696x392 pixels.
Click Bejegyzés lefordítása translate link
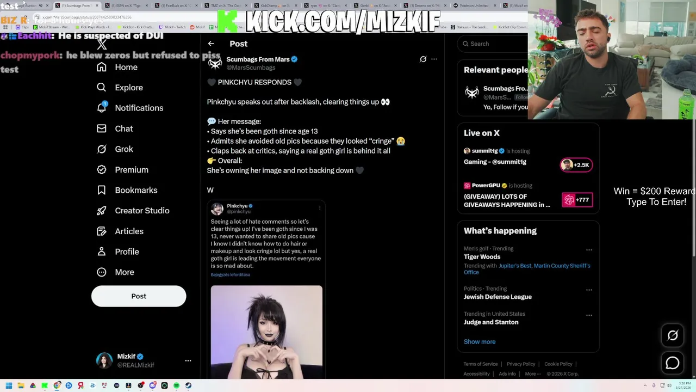(x=231, y=275)
